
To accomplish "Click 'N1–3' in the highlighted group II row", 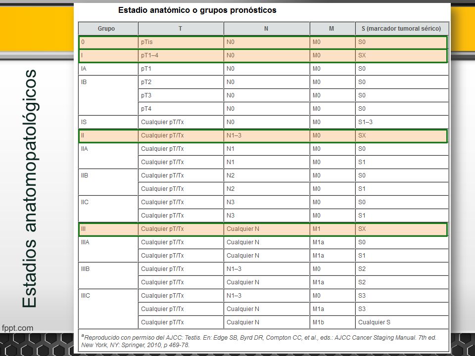I will pyautogui.click(x=267, y=135).
